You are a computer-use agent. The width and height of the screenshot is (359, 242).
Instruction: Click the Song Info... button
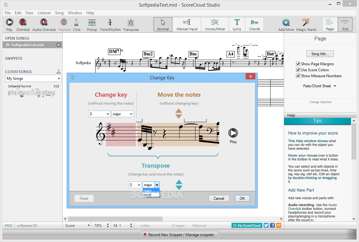tap(320, 54)
